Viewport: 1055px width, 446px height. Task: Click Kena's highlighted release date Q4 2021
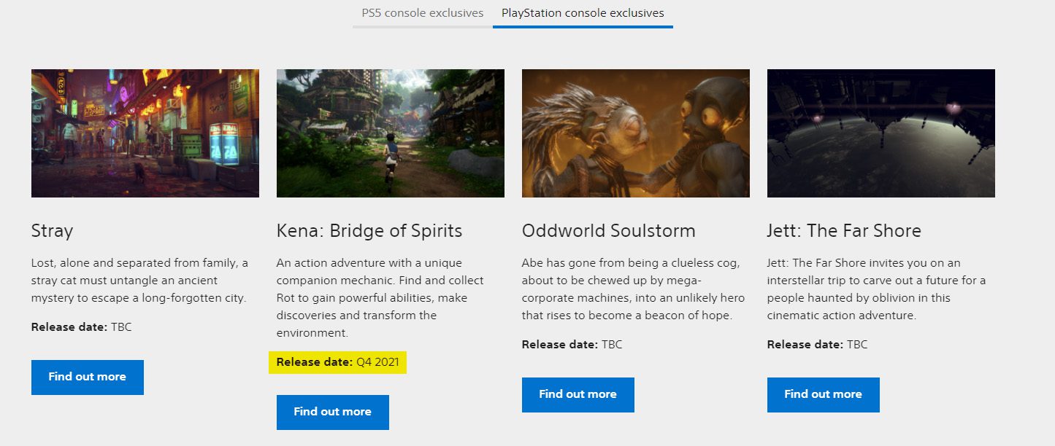tap(338, 362)
